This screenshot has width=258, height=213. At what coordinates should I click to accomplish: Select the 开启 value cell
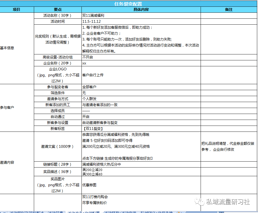[141, 117]
